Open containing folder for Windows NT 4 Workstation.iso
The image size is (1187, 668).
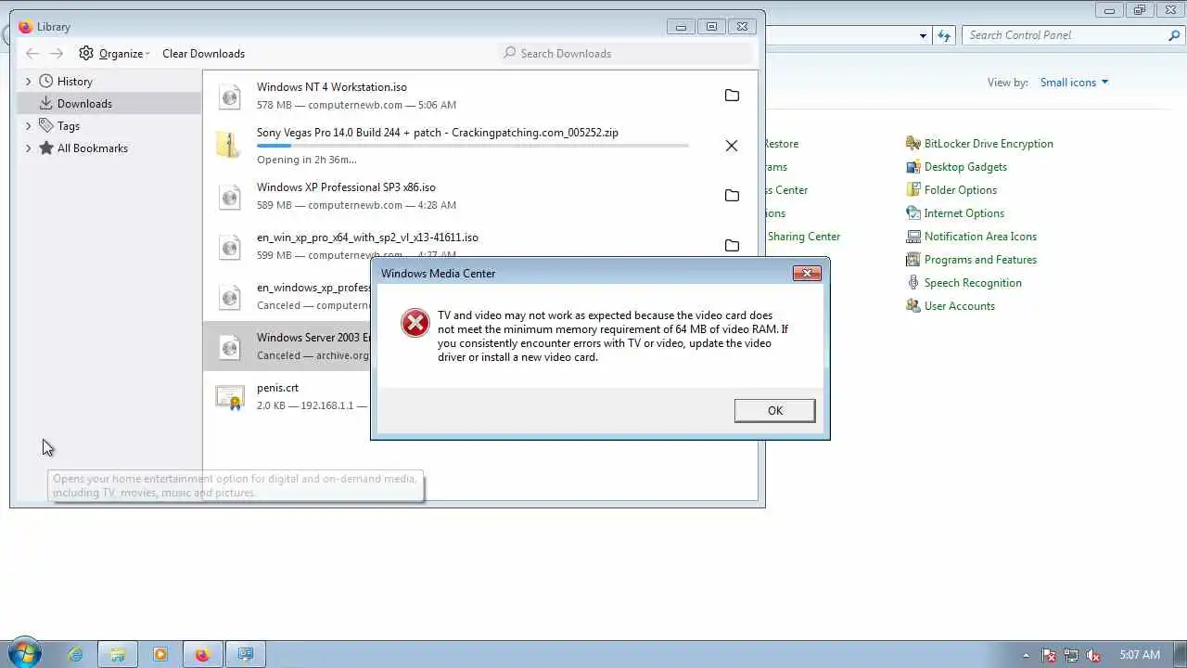click(732, 96)
